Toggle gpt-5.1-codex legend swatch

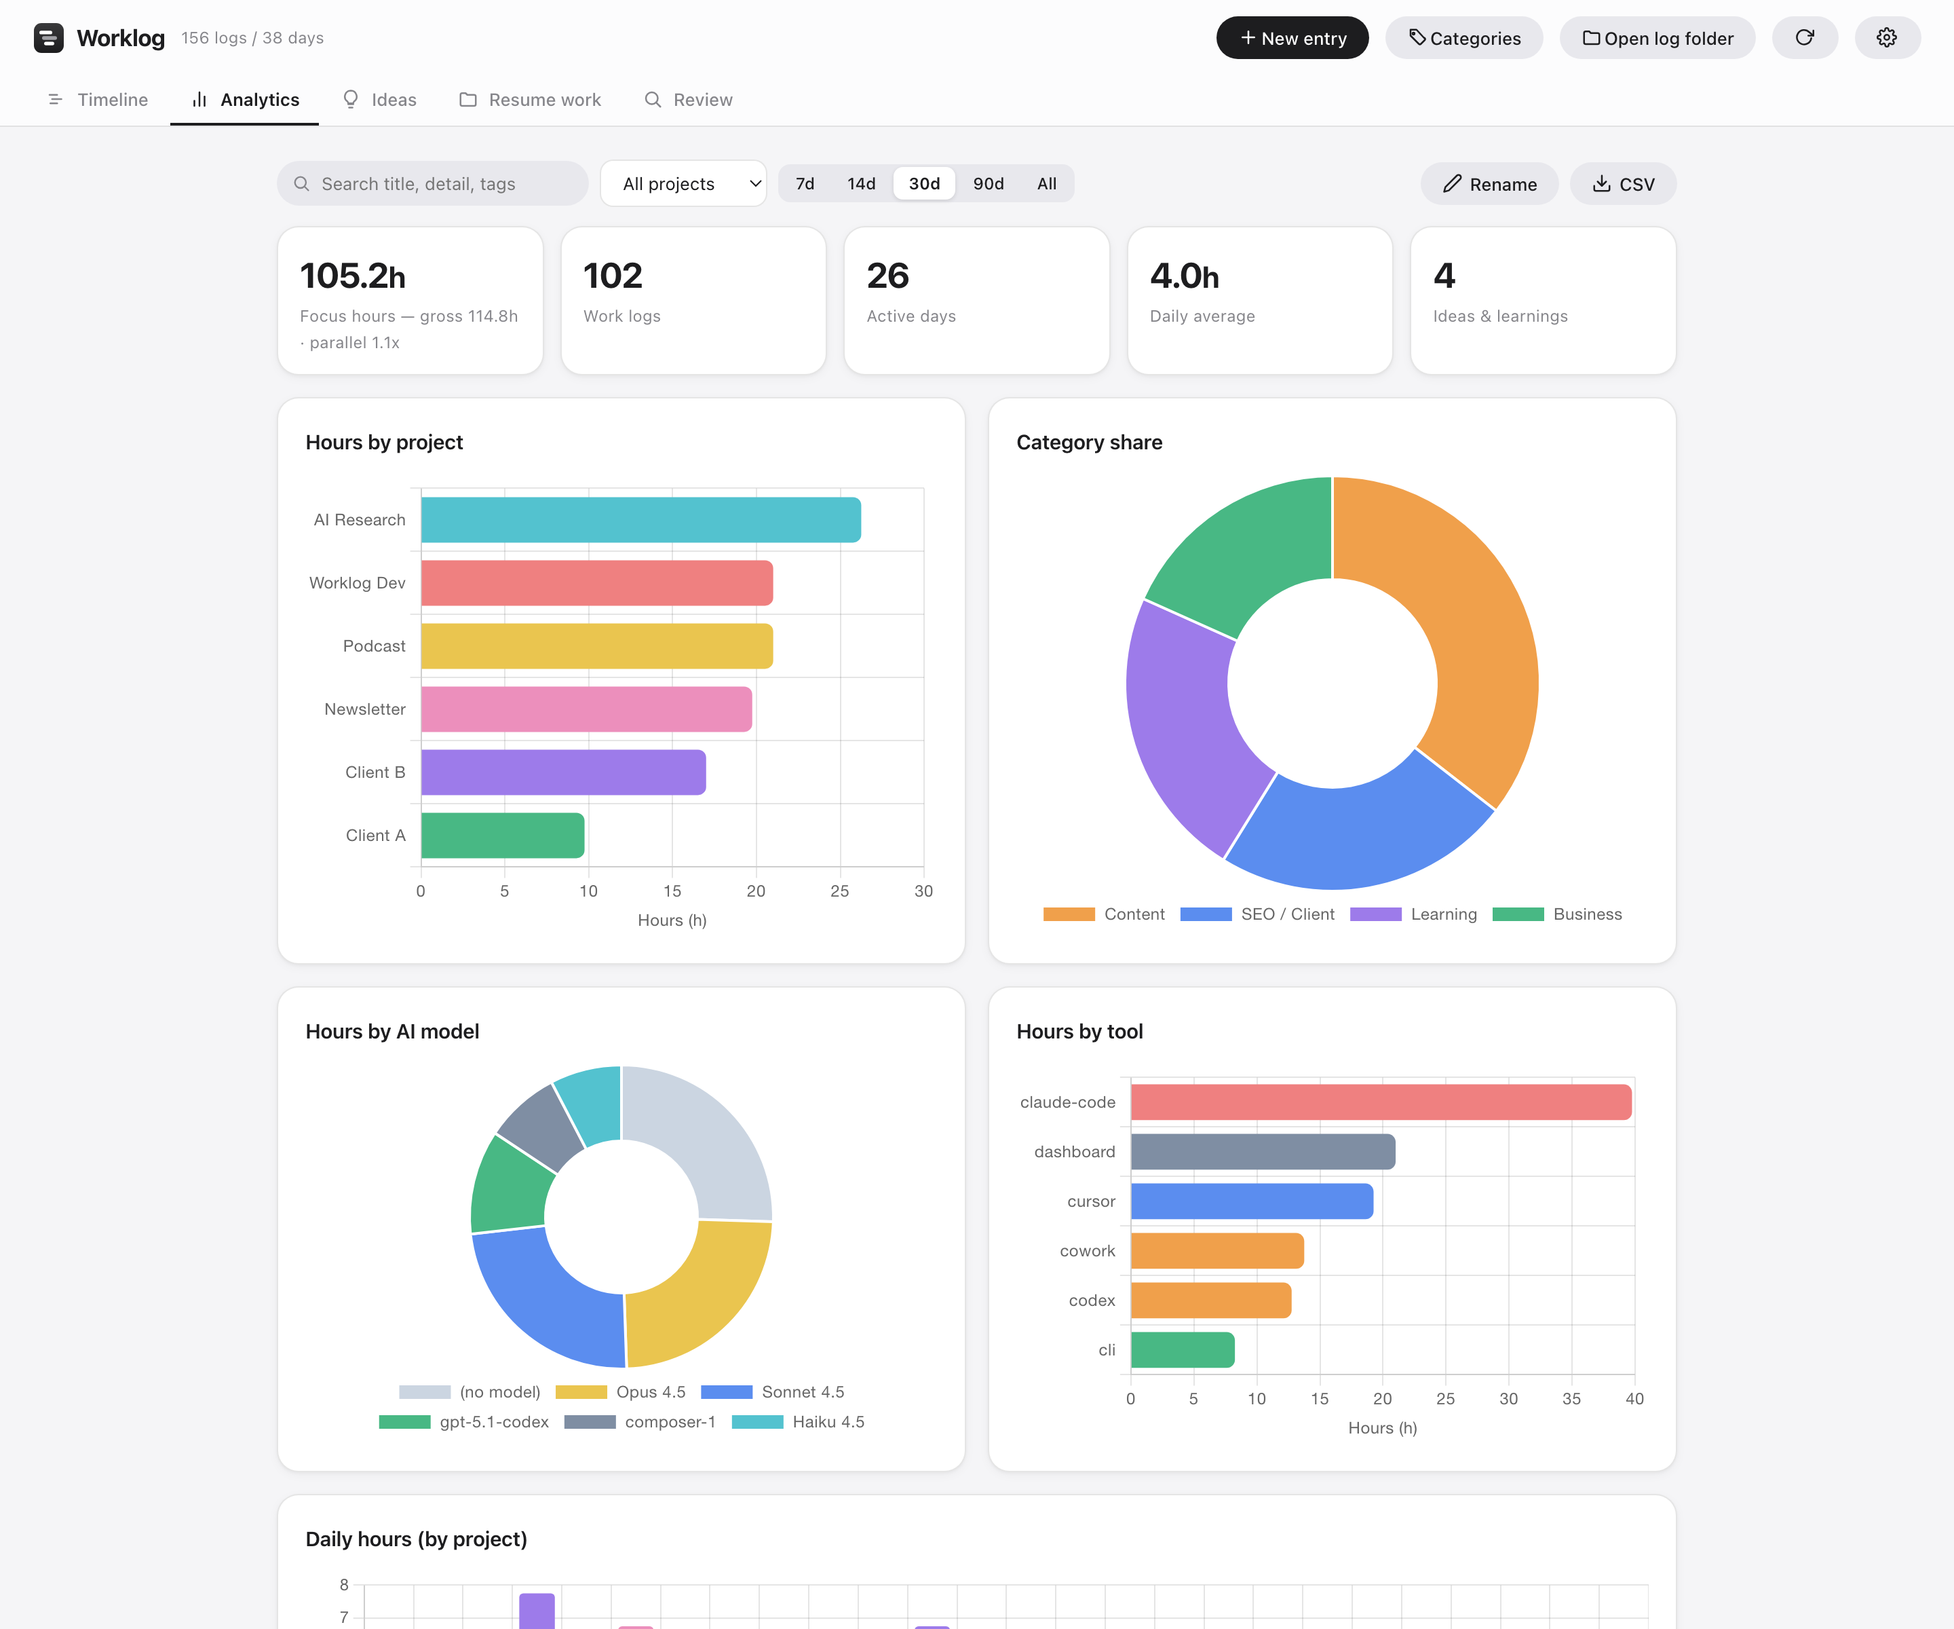tap(405, 1423)
